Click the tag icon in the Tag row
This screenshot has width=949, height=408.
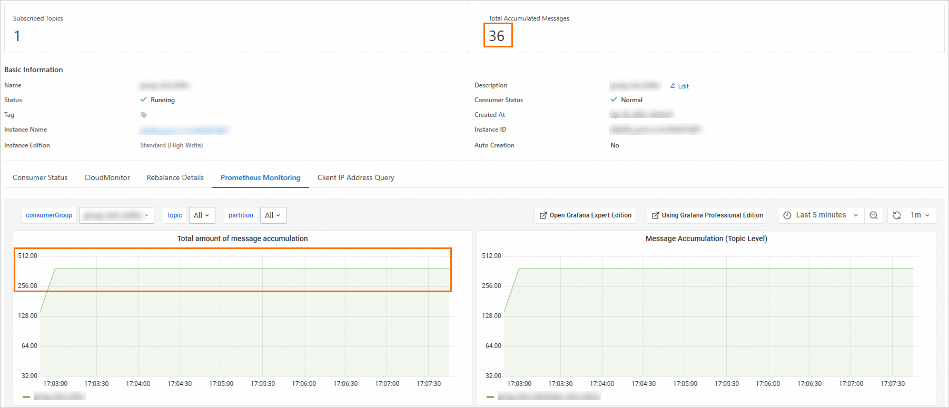(144, 115)
